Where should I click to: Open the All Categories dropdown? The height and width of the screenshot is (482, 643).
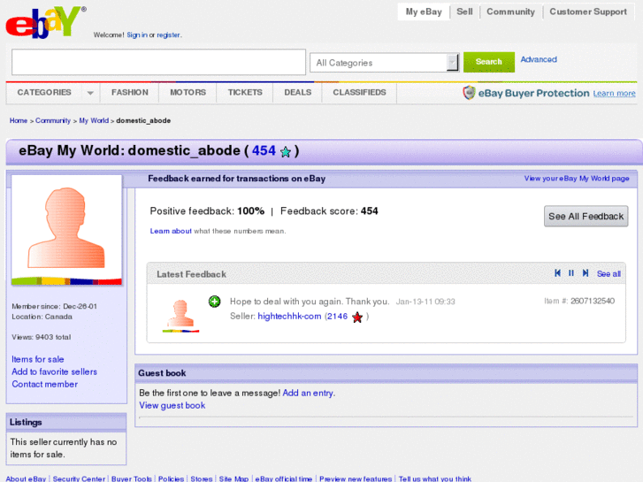(x=384, y=63)
